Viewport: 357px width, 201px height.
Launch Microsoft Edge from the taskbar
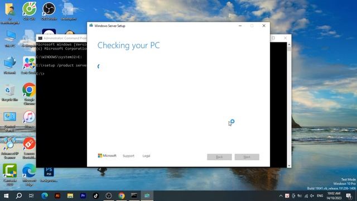(45, 196)
